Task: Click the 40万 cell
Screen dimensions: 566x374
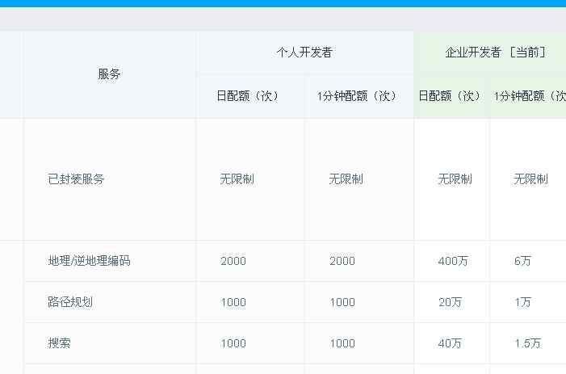Action: point(450,343)
